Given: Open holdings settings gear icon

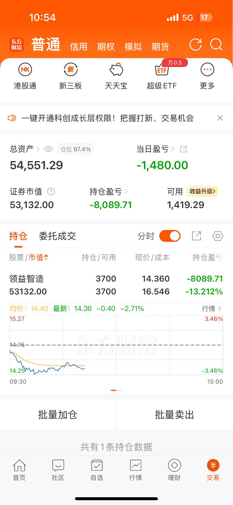Looking at the screenshot, I should click(218, 236).
